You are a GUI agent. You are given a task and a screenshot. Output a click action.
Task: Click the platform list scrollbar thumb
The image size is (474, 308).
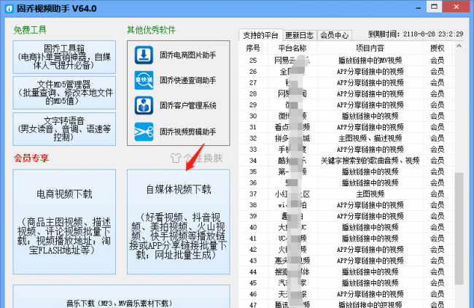click(459, 228)
